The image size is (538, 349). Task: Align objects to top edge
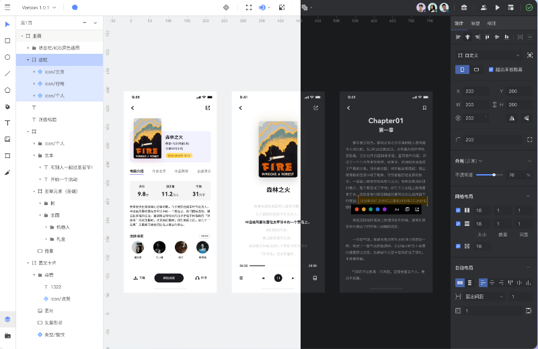[x=487, y=37]
